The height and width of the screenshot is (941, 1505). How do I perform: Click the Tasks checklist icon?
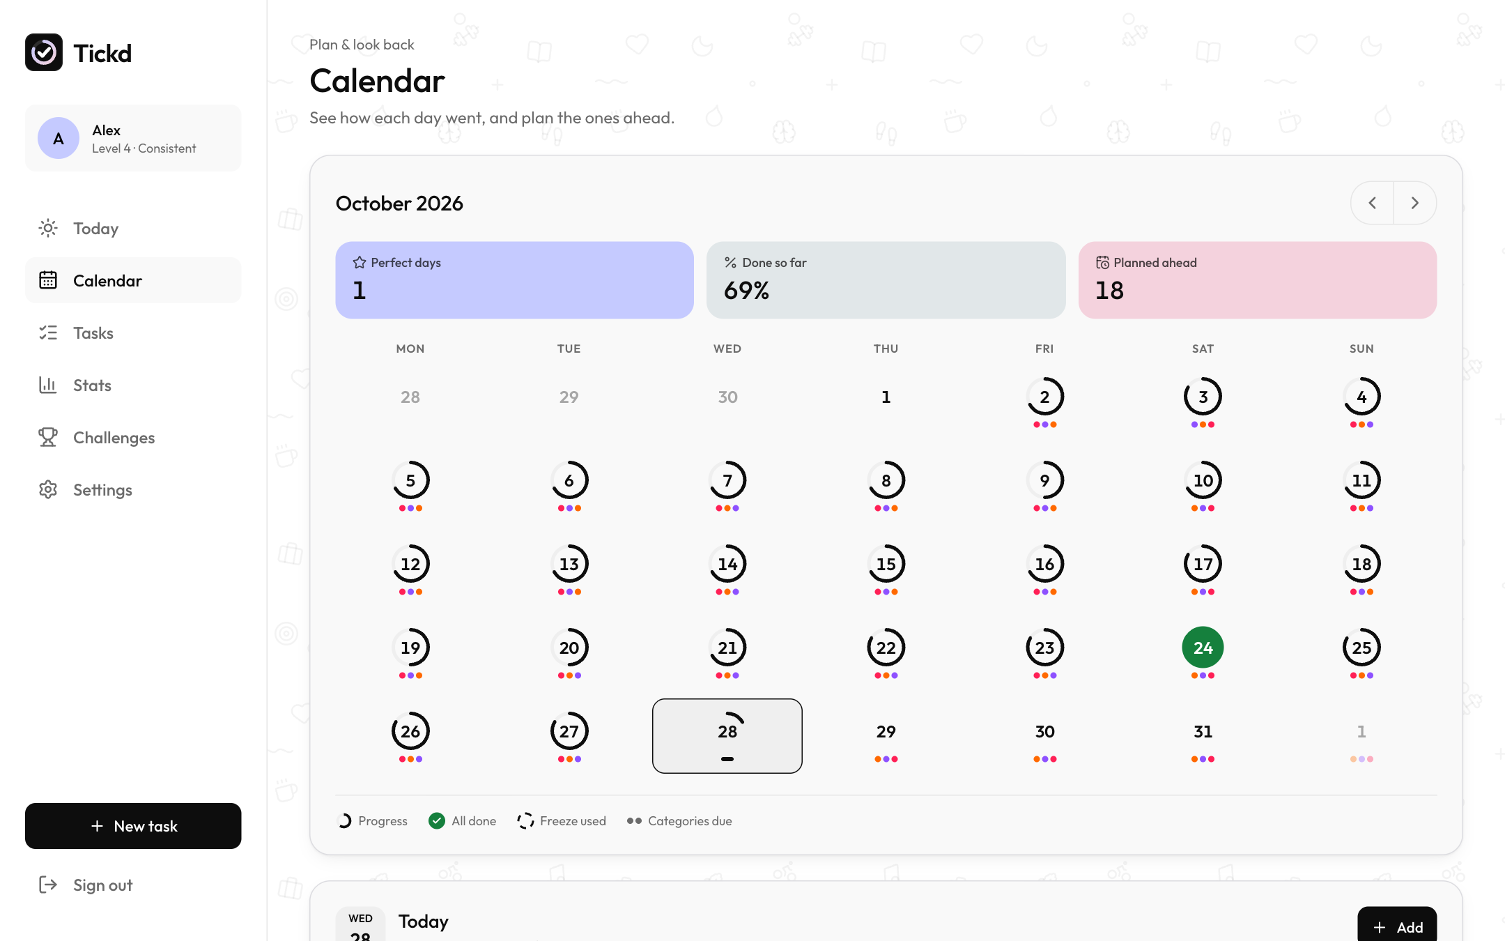coord(48,332)
